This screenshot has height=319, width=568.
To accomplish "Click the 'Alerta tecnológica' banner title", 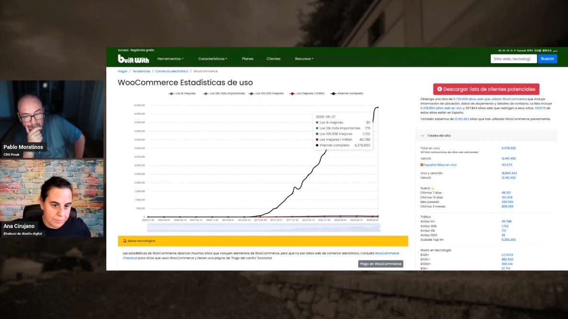I will click(x=141, y=241).
